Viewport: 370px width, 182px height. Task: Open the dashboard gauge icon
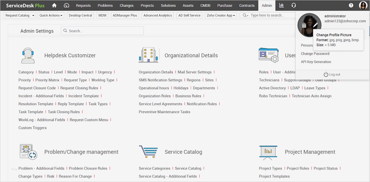coord(67,5)
